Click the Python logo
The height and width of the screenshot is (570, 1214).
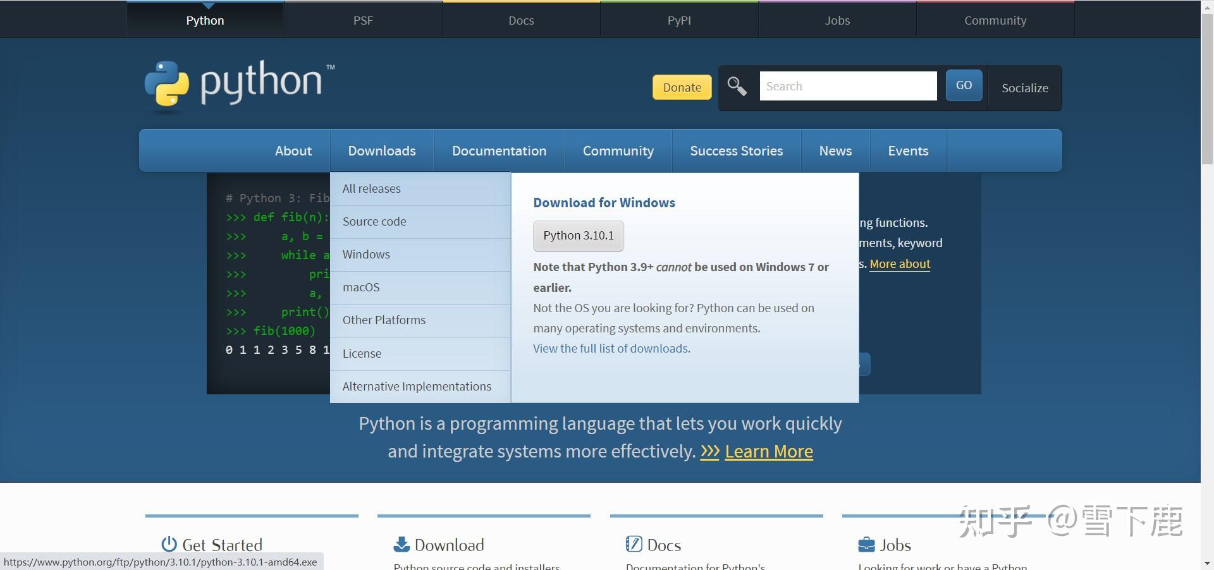point(237,85)
